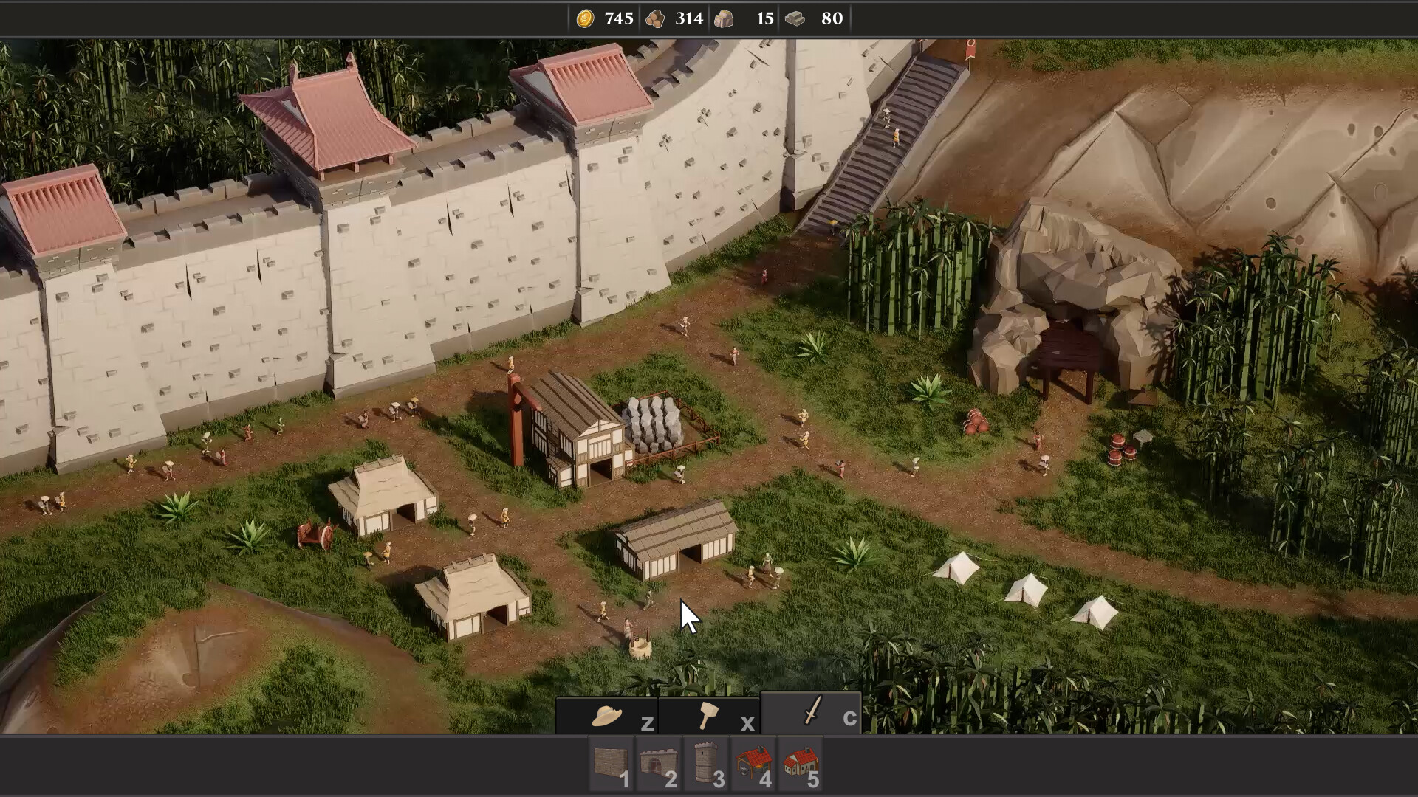Image resolution: width=1418 pixels, height=797 pixels.
Task: Click the stone resource icon
Action: click(725, 18)
